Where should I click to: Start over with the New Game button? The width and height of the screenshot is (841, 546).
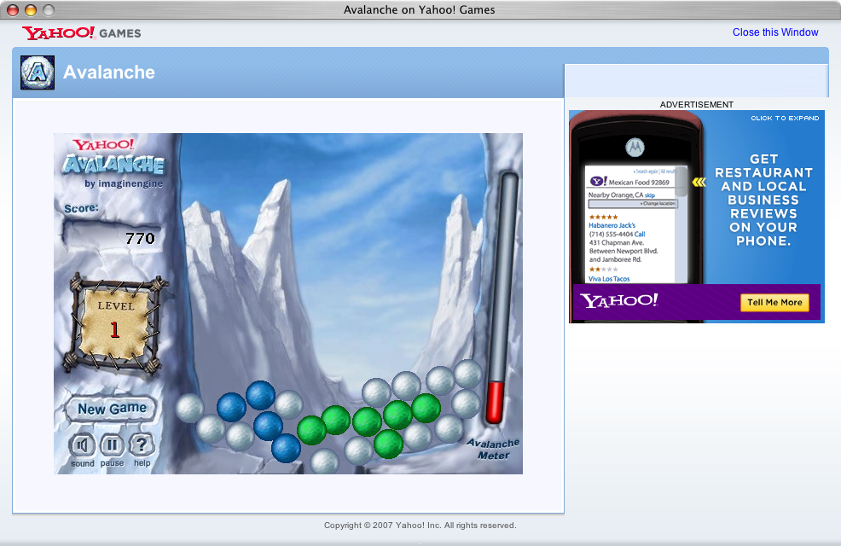[x=112, y=409]
